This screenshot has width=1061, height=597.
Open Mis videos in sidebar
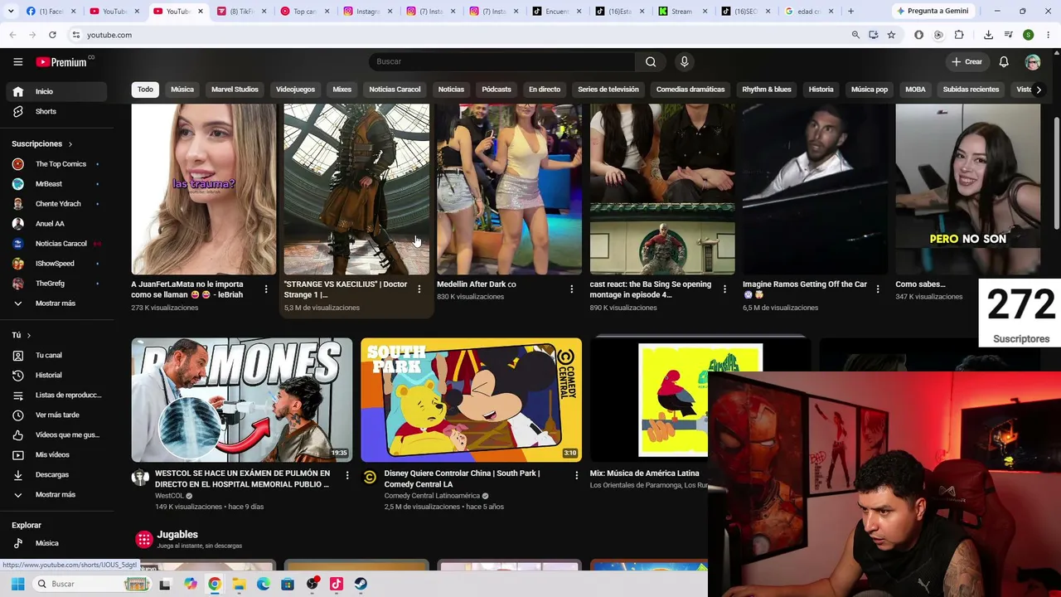click(x=55, y=455)
